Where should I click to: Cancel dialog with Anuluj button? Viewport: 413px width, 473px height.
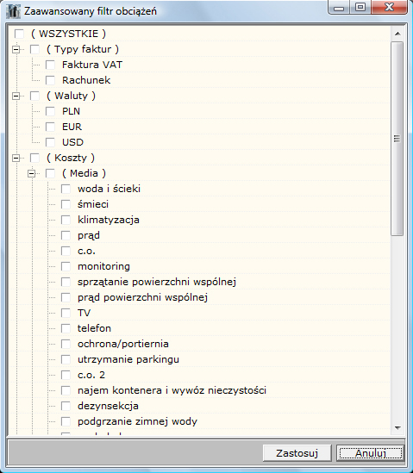(371, 453)
